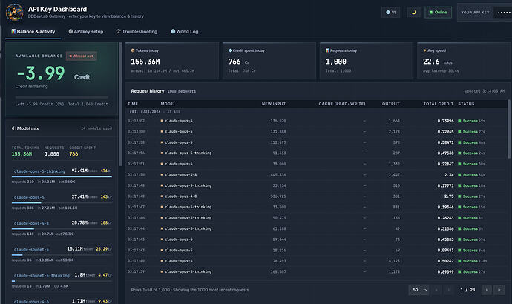
Task: Switch language with the VI toggle
Action: point(390,13)
